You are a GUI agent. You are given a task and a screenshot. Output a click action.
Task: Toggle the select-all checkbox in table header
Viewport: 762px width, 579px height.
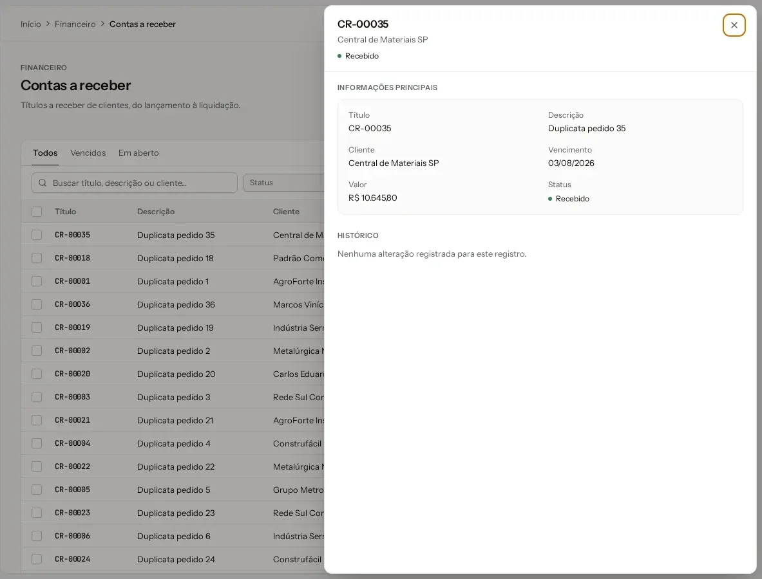tap(37, 212)
